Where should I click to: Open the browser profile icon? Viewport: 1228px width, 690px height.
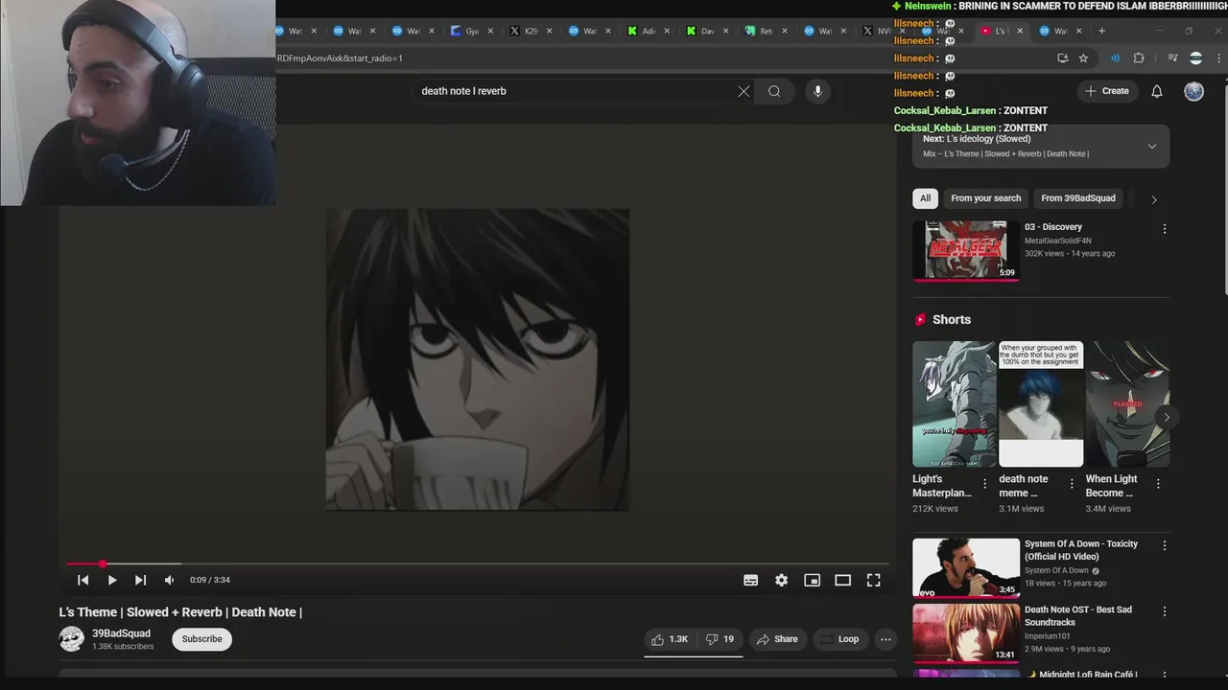pos(1195,58)
